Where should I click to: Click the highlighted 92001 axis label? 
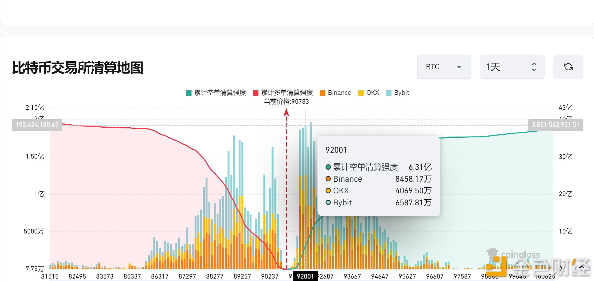306,276
